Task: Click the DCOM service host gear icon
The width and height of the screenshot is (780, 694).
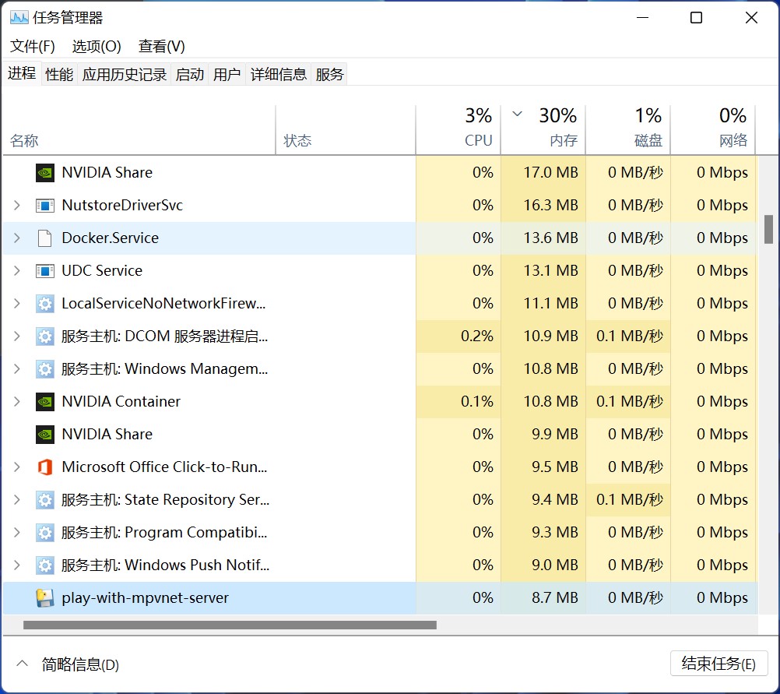Action: [x=45, y=336]
